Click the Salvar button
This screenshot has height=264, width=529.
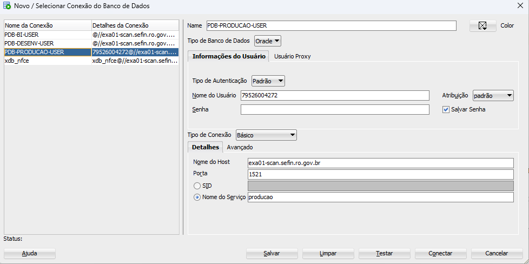point(272,253)
